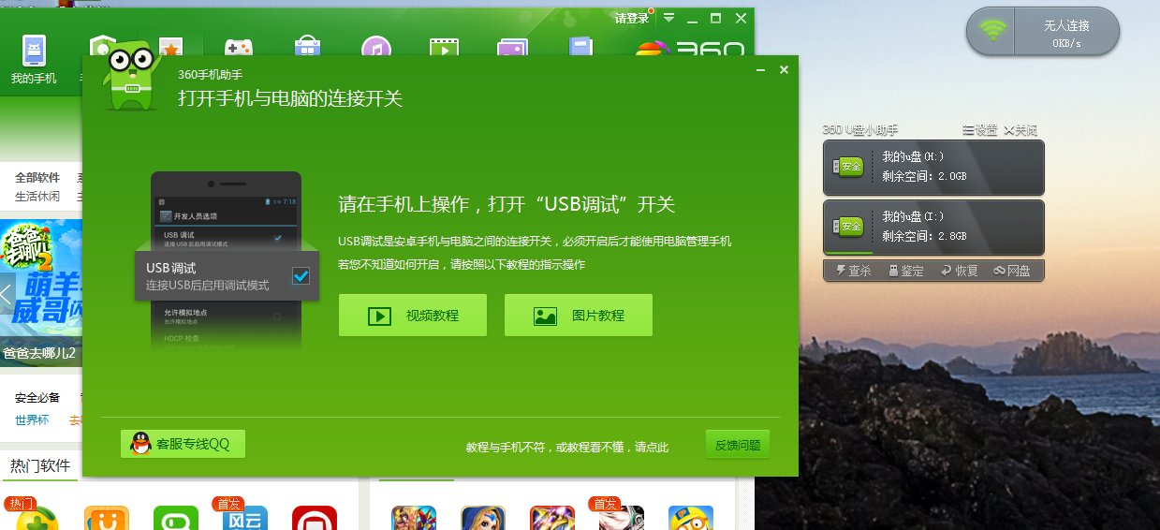The width and height of the screenshot is (1160, 530).
Task: Open the purple music note icon
Action: pos(375,48)
